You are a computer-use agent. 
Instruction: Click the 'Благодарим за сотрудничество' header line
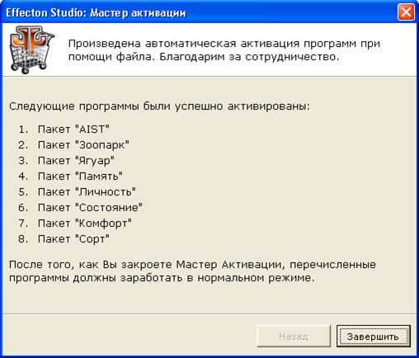(x=204, y=57)
